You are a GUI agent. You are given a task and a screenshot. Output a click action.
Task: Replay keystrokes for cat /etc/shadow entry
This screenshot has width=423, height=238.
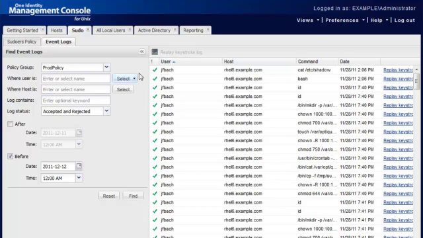pyautogui.click(x=398, y=70)
